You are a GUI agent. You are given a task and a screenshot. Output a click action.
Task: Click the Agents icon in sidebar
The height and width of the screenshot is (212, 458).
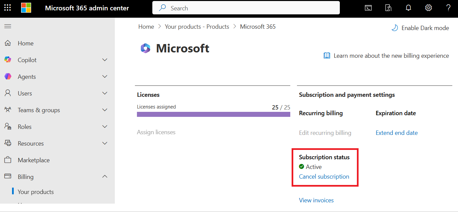pyautogui.click(x=8, y=76)
